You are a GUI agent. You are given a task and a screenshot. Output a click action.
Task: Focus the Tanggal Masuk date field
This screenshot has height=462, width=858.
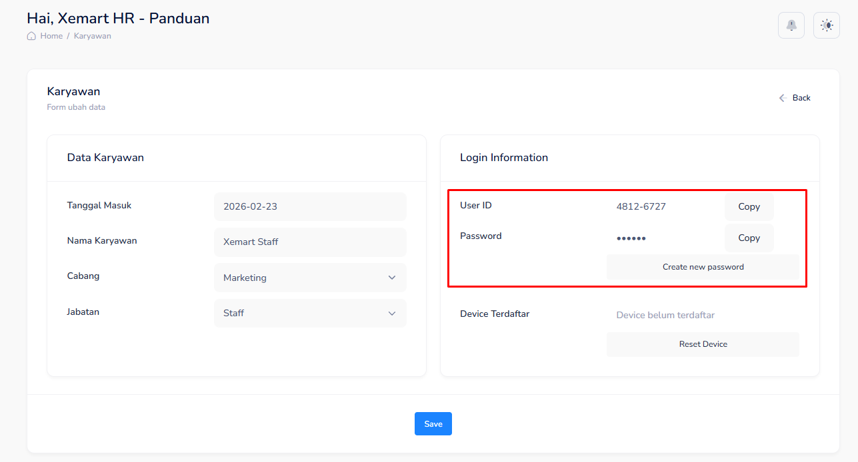point(310,206)
